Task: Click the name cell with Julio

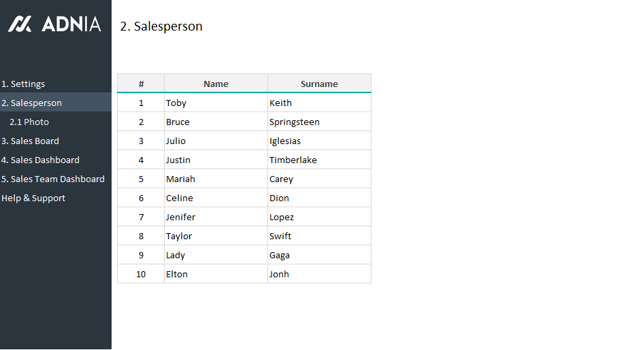Action: pos(216,141)
